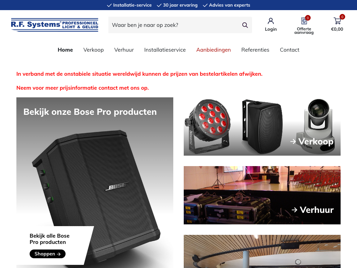Image resolution: width=357 pixels, height=268 pixels.
Task: Open the Verhuur menu item
Action: (x=124, y=50)
